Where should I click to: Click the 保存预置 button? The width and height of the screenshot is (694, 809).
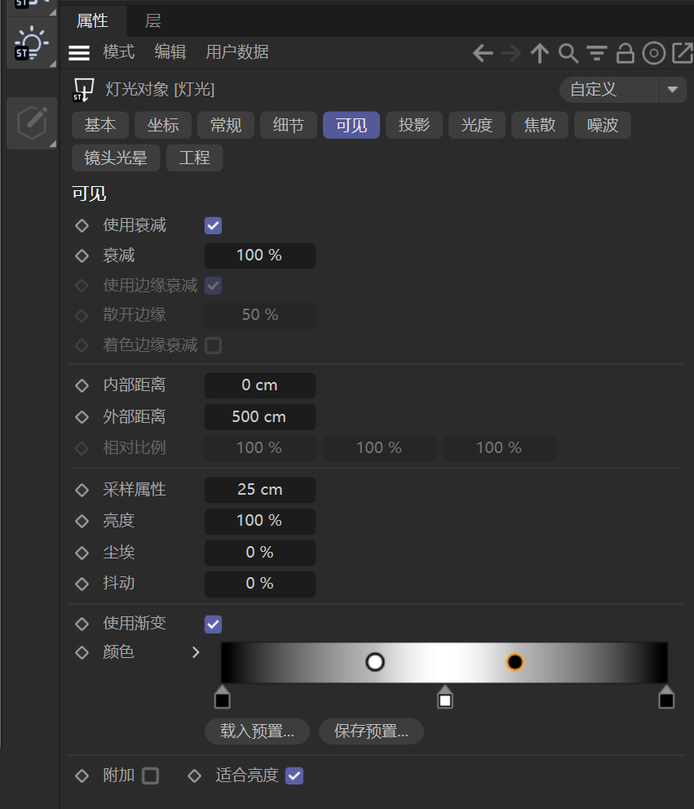click(x=371, y=731)
